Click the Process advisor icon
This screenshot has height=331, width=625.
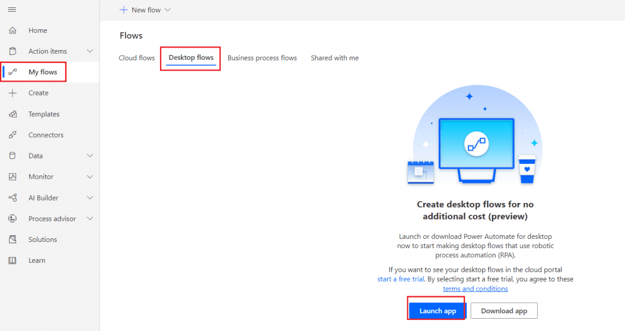(x=13, y=219)
